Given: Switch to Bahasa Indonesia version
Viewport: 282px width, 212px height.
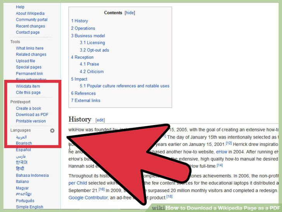Looking at the screenshot, I should (x=32, y=176).
